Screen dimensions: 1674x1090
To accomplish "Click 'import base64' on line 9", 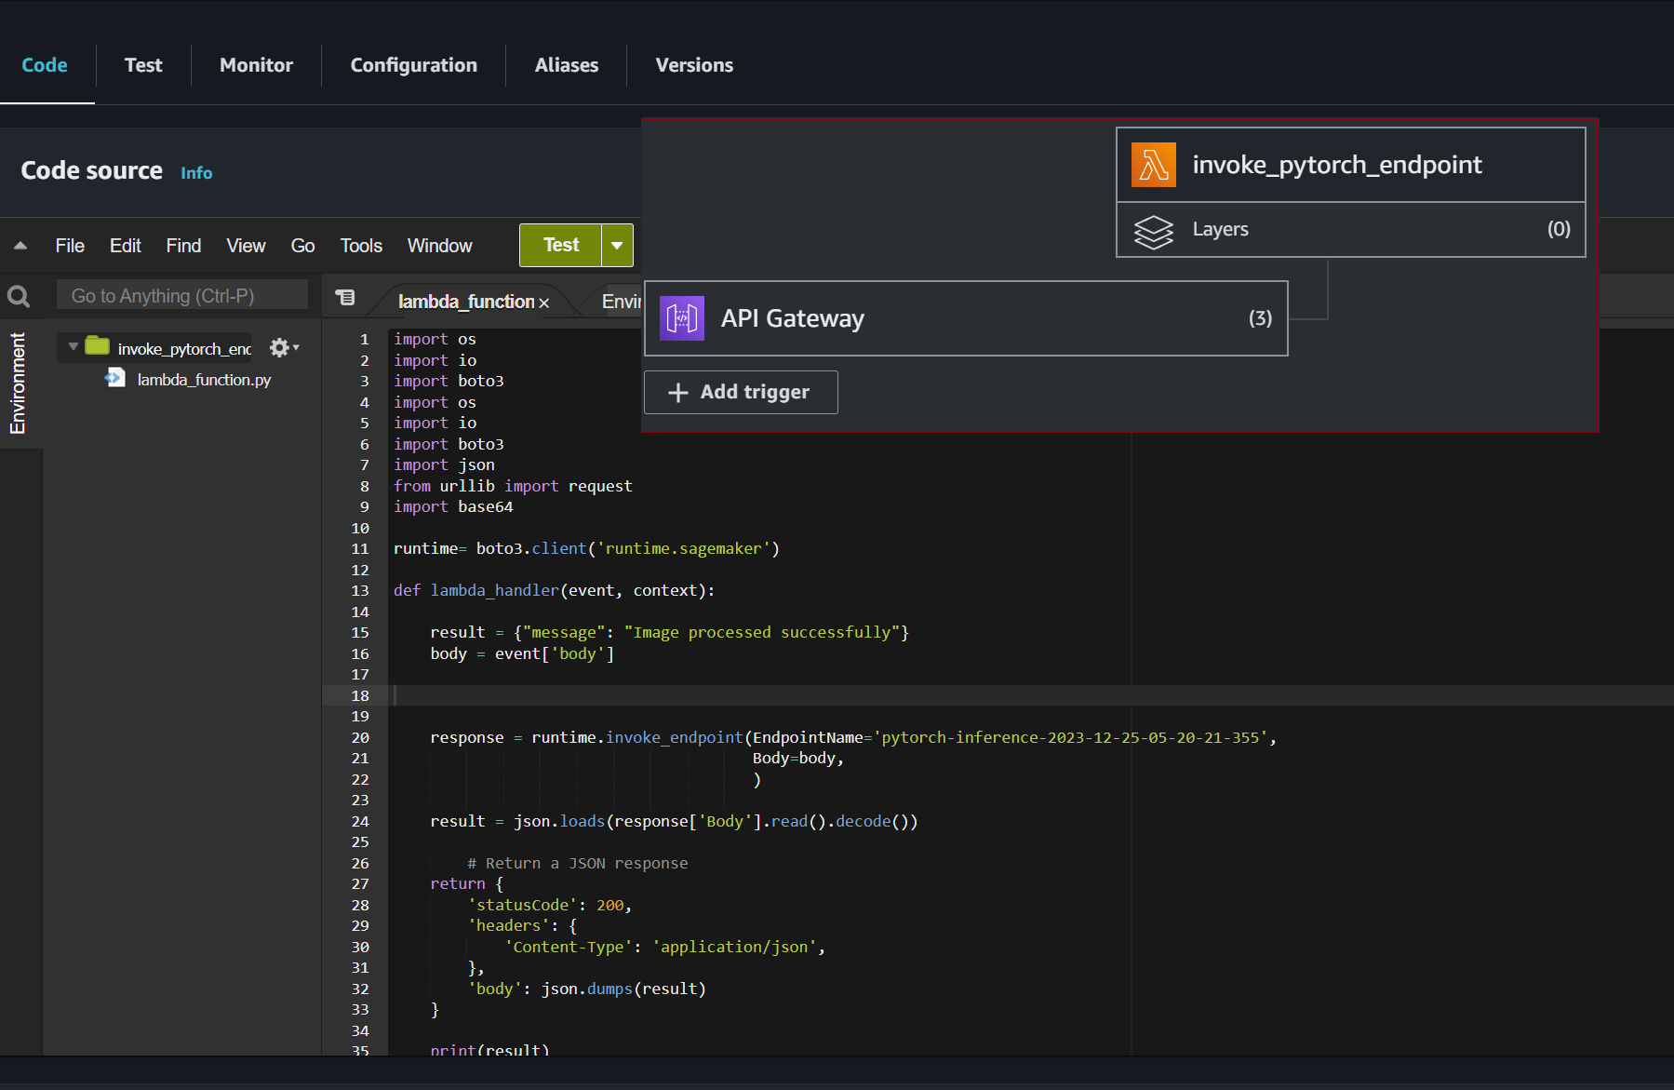I will [453, 506].
